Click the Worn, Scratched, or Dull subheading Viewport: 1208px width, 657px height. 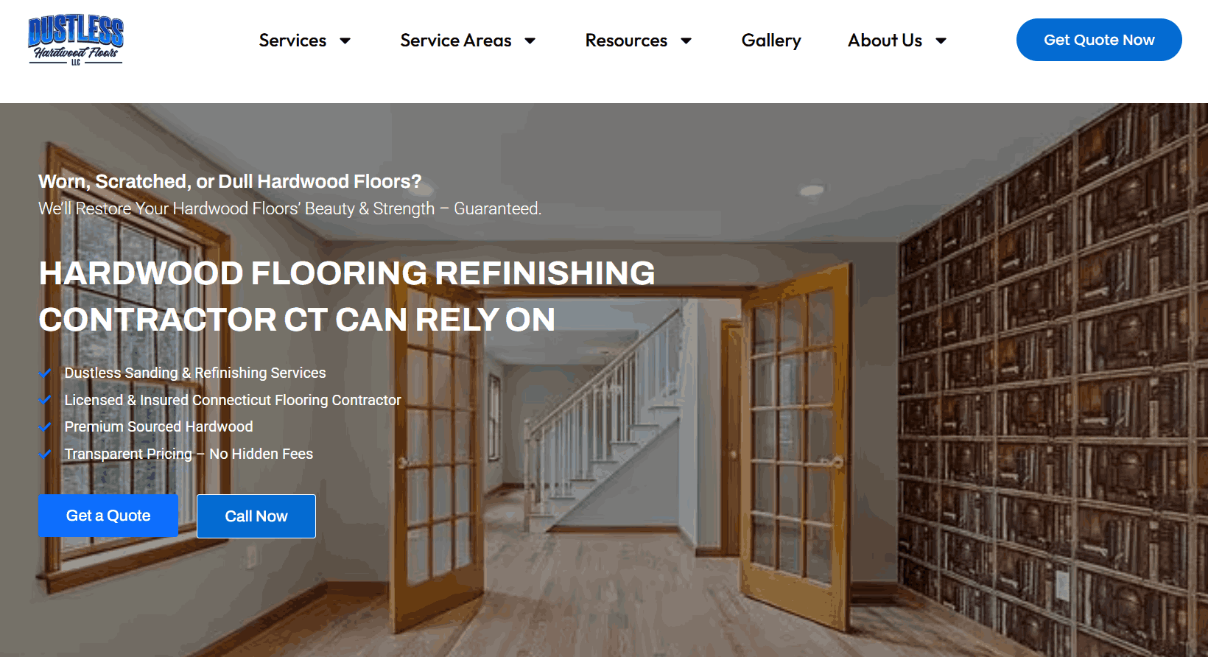(230, 181)
